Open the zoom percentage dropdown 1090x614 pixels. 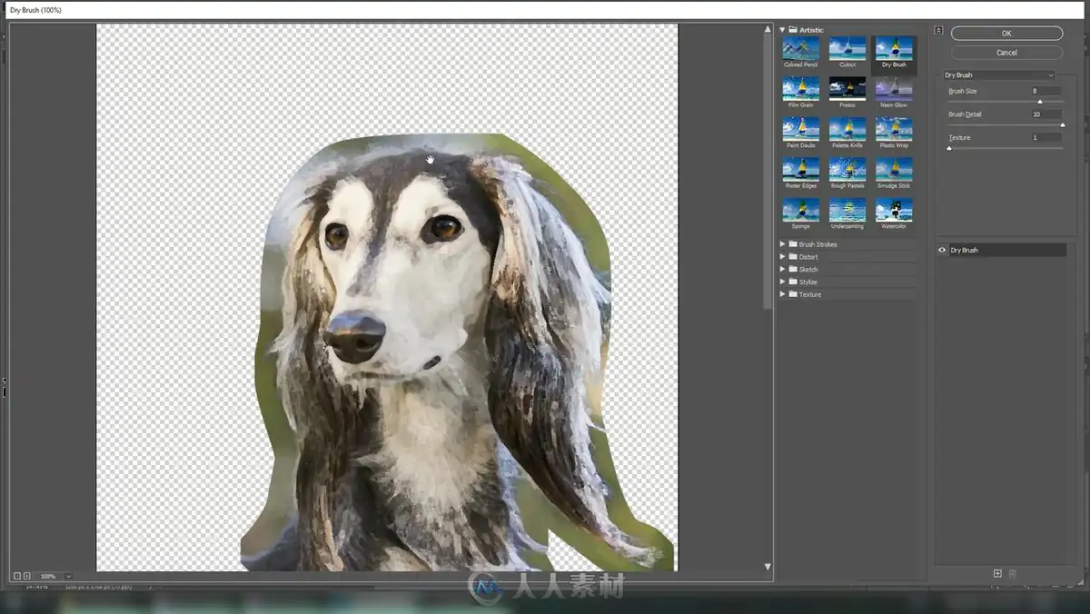pos(67,576)
